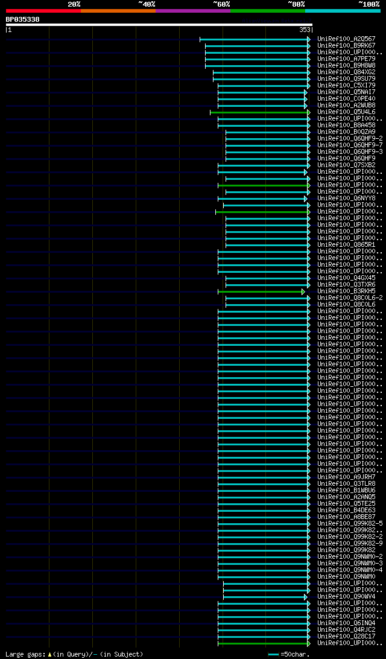Open hit UniRef100_B9RK67
Image resolution: width=386 pixels, height=659 pixels.
346,46
